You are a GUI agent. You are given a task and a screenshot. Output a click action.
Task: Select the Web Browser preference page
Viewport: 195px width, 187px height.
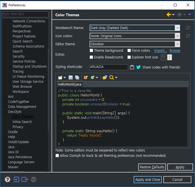(22, 86)
